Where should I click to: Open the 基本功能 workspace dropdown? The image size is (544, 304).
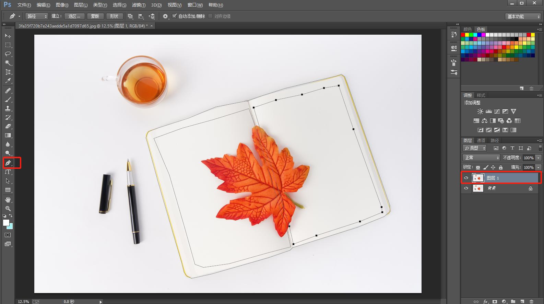tap(523, 16)
